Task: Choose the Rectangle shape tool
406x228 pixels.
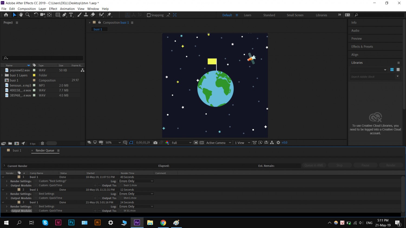Action: point(58,15)
